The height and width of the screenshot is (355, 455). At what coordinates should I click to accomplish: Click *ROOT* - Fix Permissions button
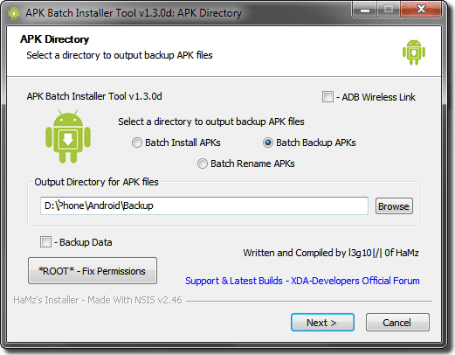click(x=93, y=271)
